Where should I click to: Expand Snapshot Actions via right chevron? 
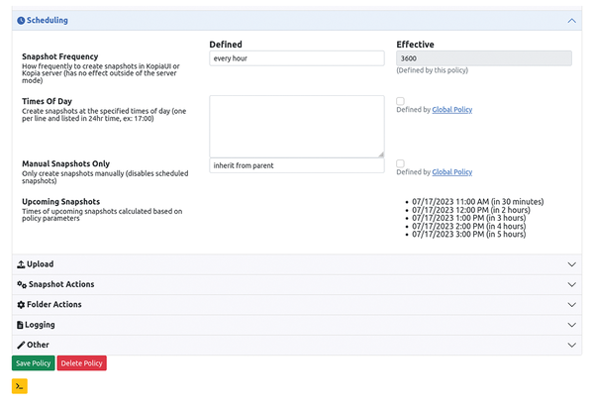(571, 284)
